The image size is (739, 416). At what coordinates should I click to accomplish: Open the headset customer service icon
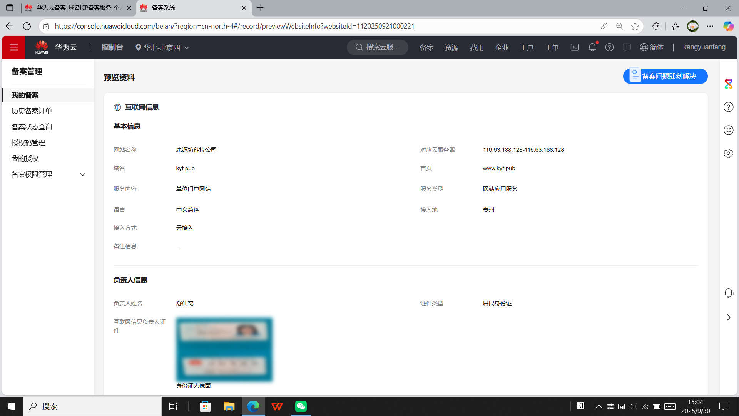(728, 293)
